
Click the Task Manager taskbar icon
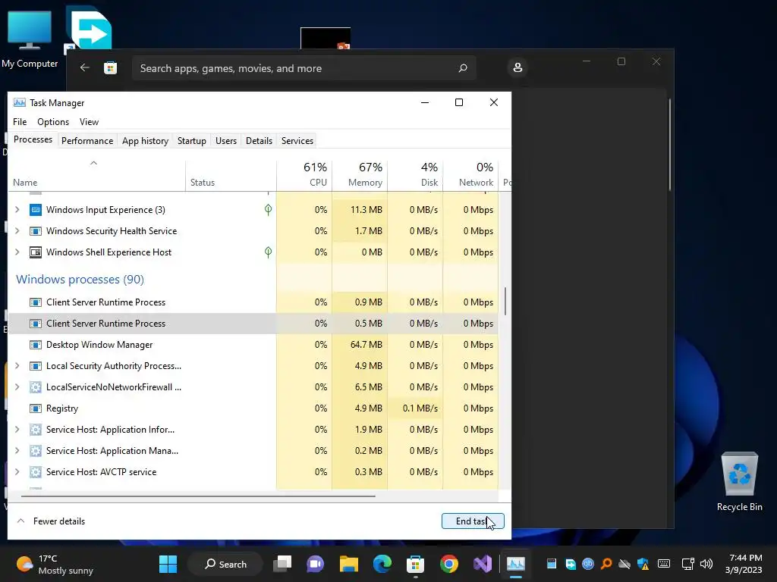pyautogui.click(x=515, y=564)
